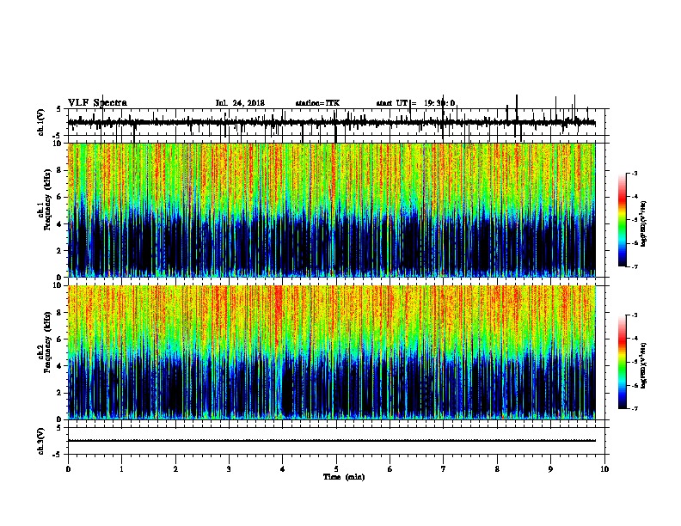The height and width of the screenshot is (526, 681).
Task: Click the ch.2 colorbar log(PSD) label
Action: (x=643, y=365)
